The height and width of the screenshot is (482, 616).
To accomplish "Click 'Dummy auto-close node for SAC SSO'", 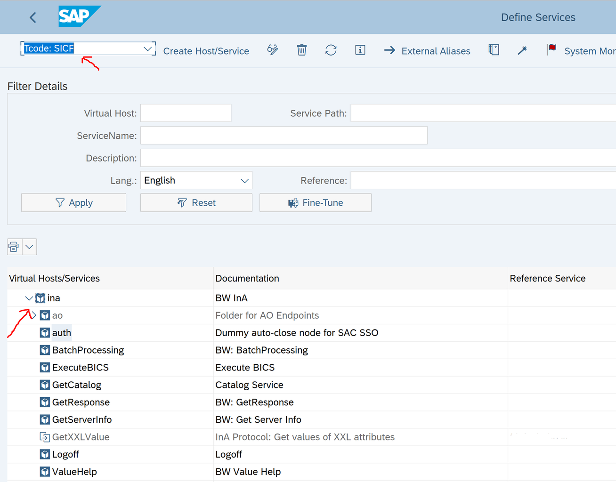I will pos(297,333).
